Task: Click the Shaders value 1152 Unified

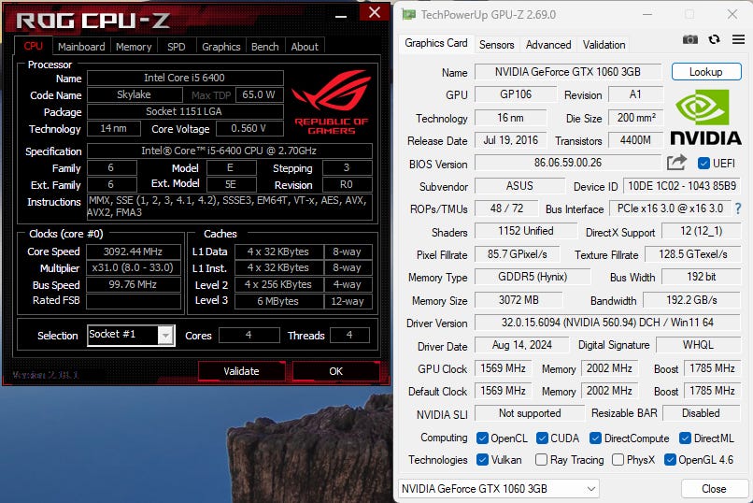Action: 526,231
